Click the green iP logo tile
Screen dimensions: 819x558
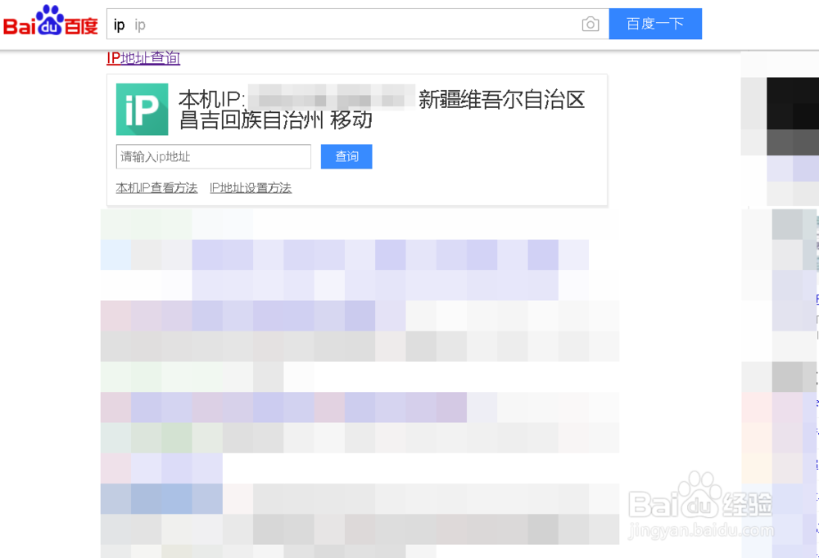pos(142,109)
